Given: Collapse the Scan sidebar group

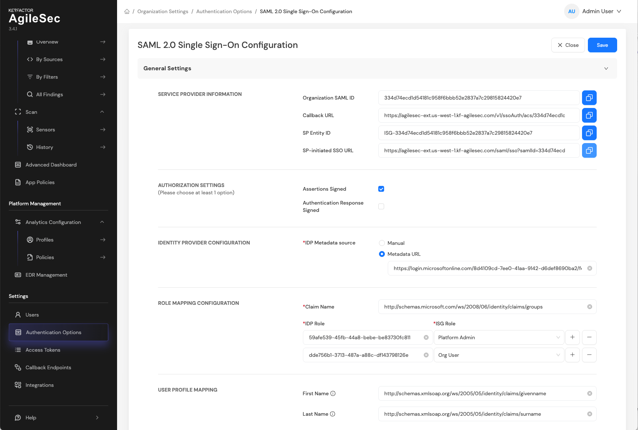Looking at the screenshot, I should coord(102,112).
